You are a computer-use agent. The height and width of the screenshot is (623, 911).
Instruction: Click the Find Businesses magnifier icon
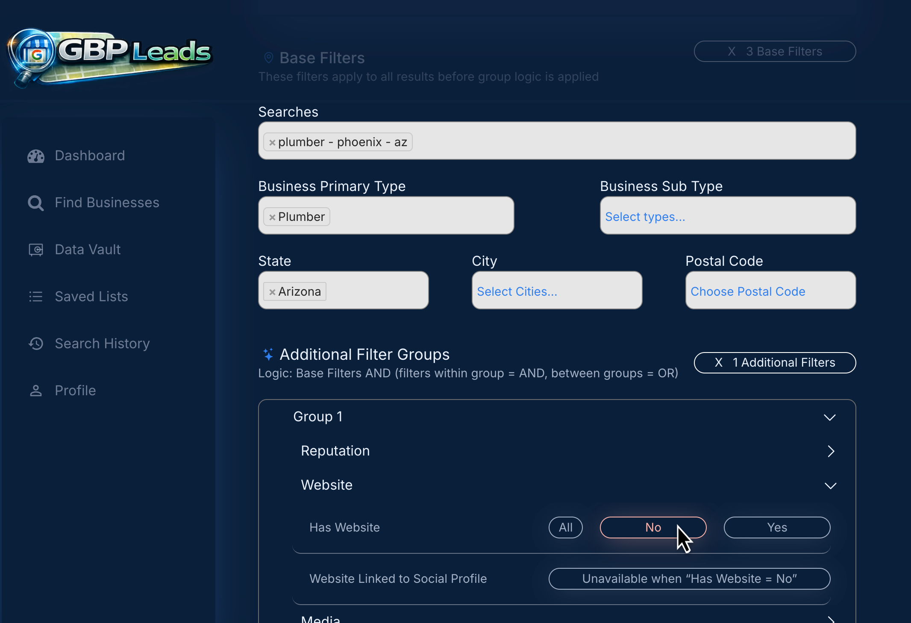36,203
